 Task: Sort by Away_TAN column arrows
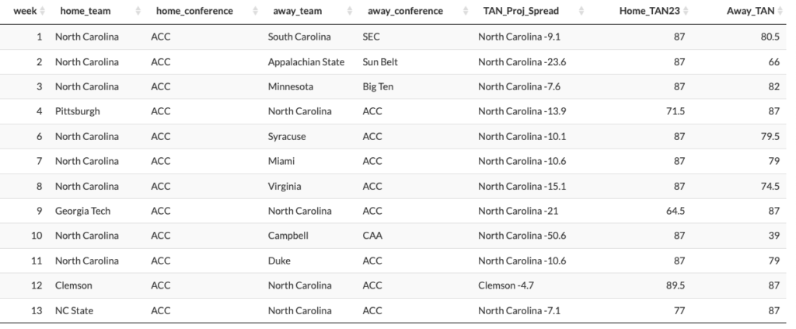[780, 11]
